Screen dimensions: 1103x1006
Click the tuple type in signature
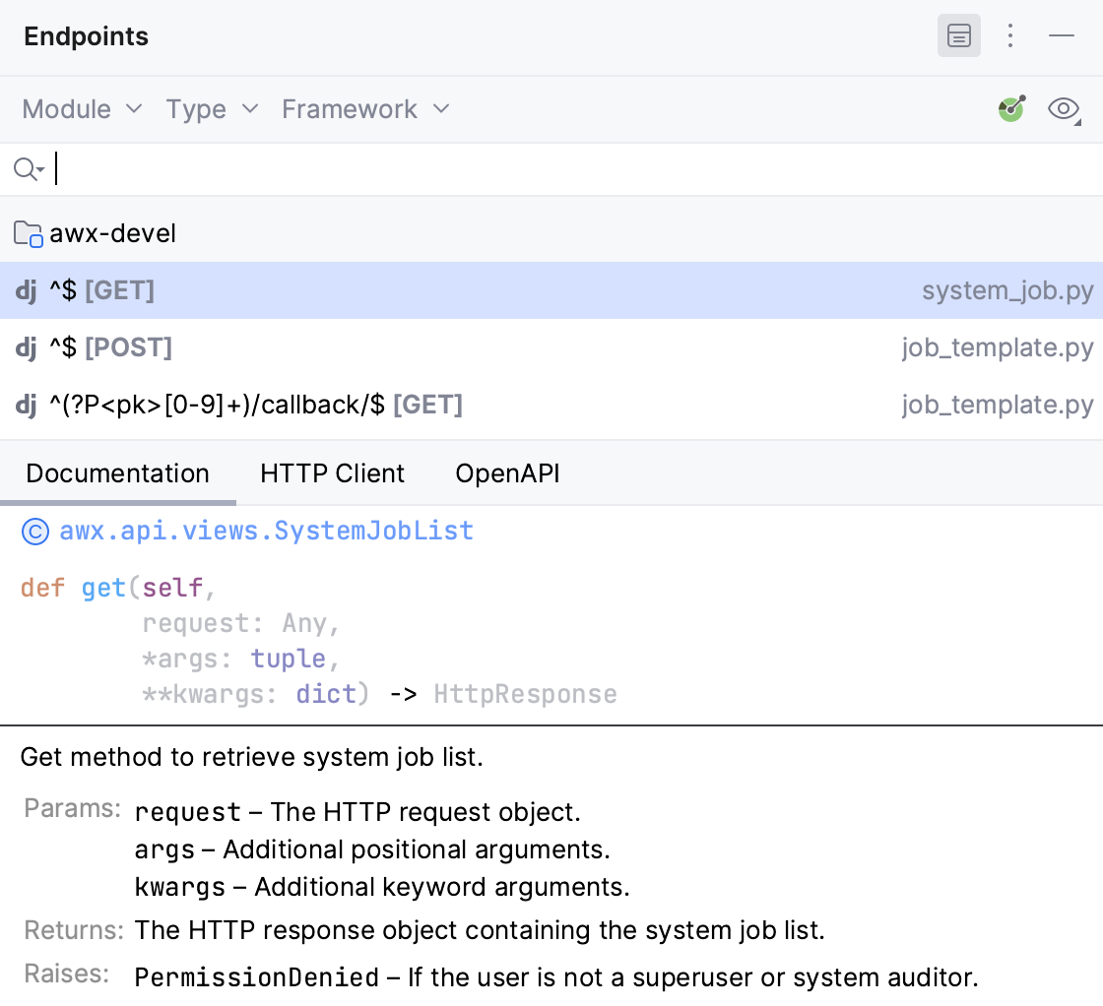(x=289, y=659)
